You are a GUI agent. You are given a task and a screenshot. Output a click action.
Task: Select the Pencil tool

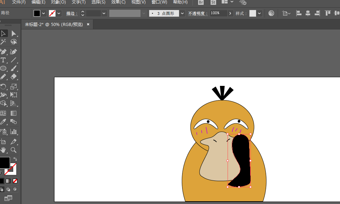tap(3, 77)
